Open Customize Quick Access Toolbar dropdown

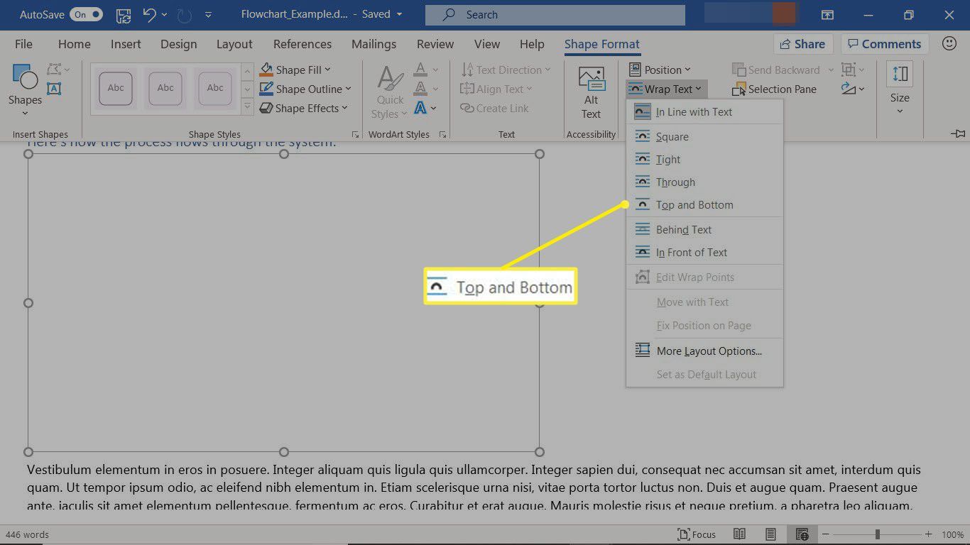coord(208,14)
